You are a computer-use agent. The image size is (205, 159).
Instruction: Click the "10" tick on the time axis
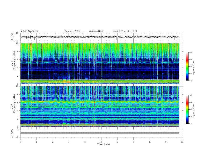(x=182, y=142)
